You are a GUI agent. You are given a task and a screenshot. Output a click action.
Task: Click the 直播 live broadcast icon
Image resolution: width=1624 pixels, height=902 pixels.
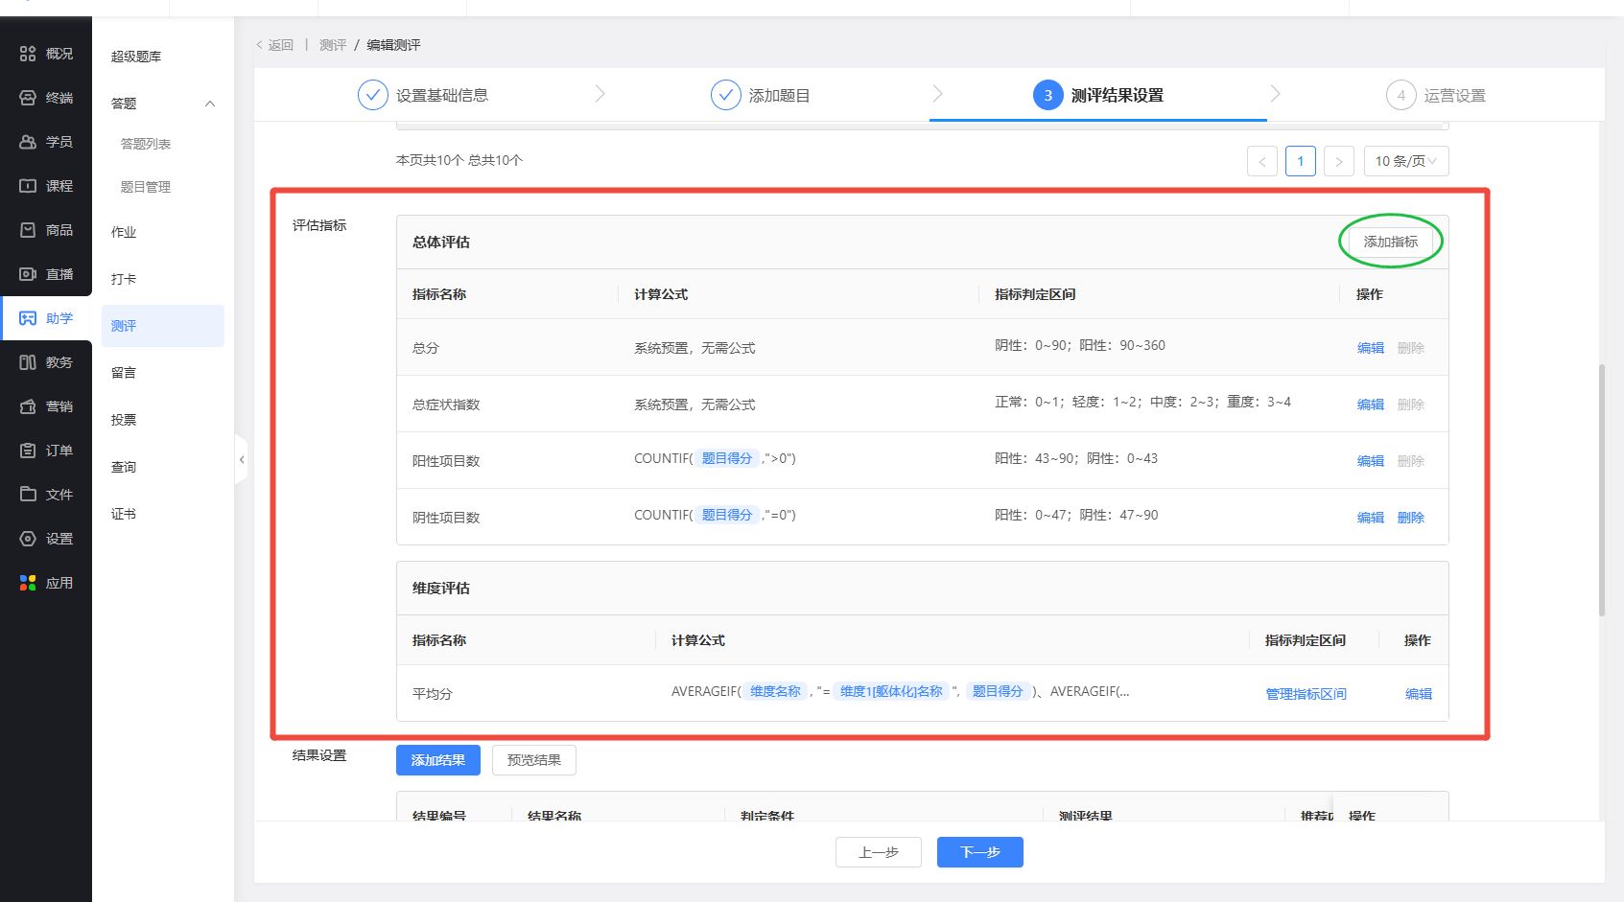[28, 274]
